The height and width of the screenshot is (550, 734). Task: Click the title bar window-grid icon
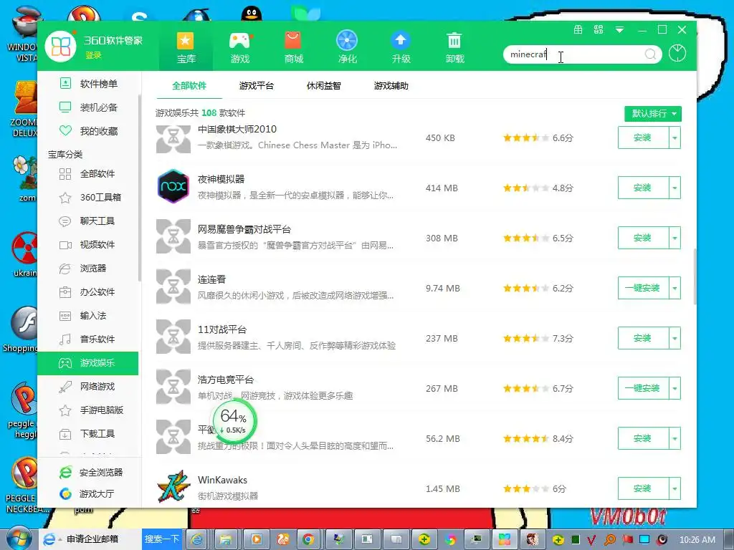578,30
